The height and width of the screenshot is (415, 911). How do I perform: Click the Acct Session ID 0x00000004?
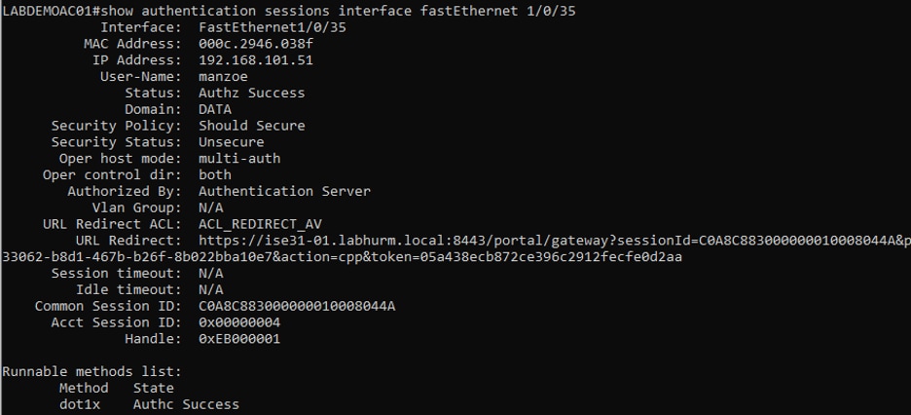pyautogui.click(x=239, y=322)
